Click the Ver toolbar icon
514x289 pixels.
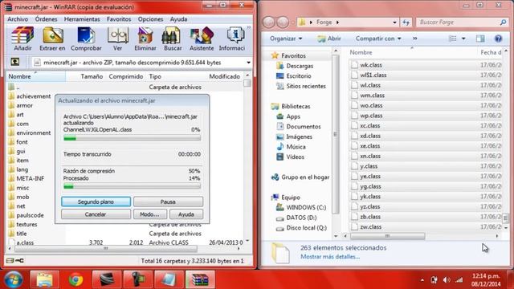coord(118,39)
